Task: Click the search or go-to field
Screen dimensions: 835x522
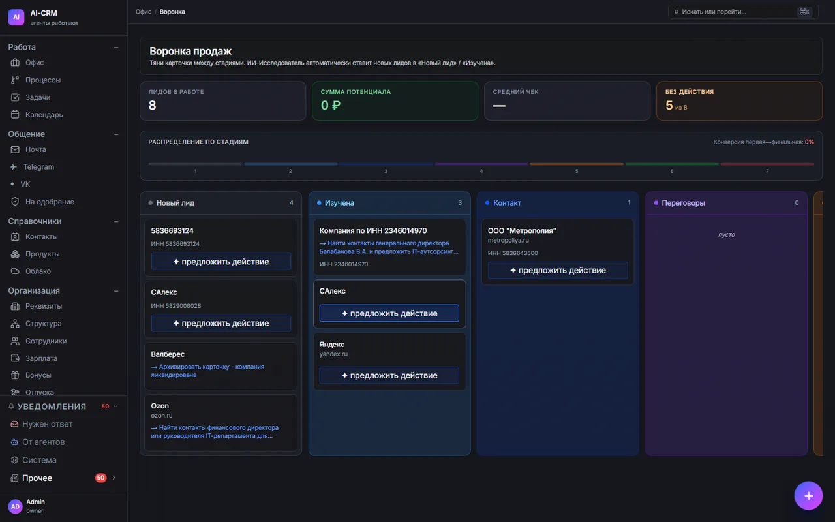Action: pos(743,12)
